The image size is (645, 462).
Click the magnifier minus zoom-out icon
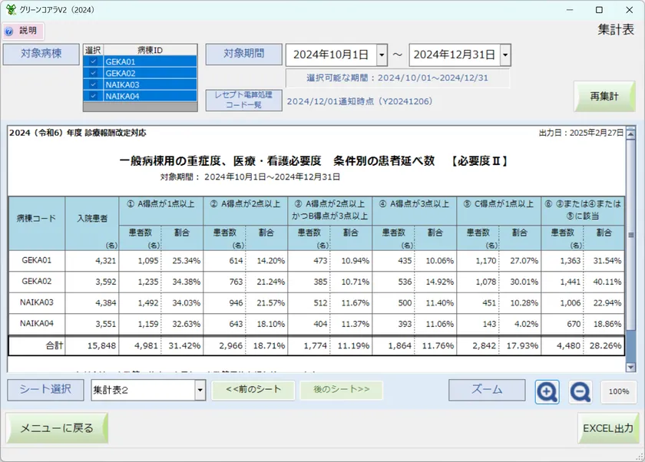click(x=580, y=391)
